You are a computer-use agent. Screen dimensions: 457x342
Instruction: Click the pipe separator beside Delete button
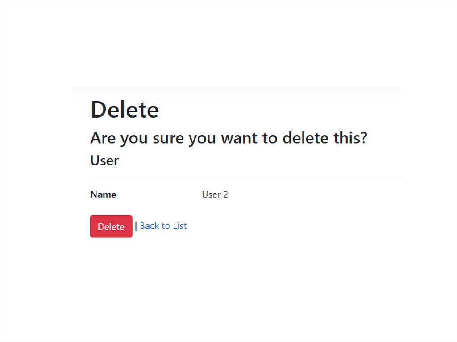point(136,226)
